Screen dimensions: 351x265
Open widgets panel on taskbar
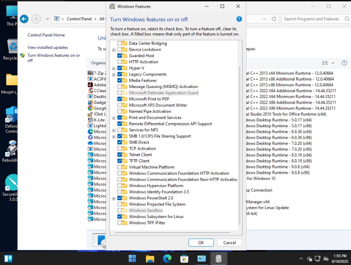[x=8, y=259]
